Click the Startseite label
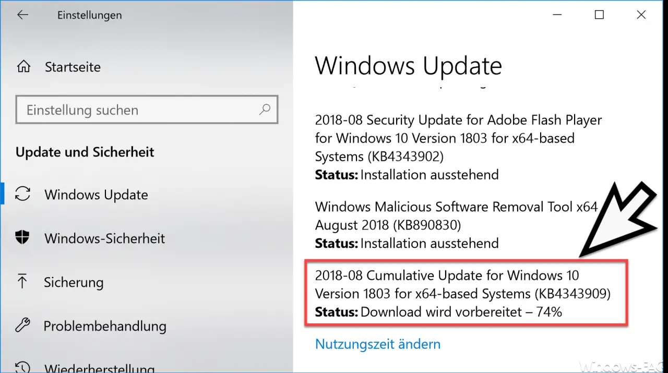 pyautogui.click(x=73, y=67)
